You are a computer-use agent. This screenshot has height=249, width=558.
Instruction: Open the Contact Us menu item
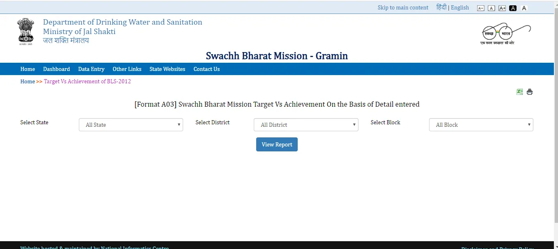coord(207,69)
